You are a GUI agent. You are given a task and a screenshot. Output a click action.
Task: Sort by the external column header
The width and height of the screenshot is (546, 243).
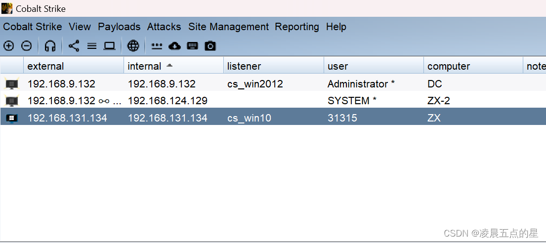click(x=74, y=66)
